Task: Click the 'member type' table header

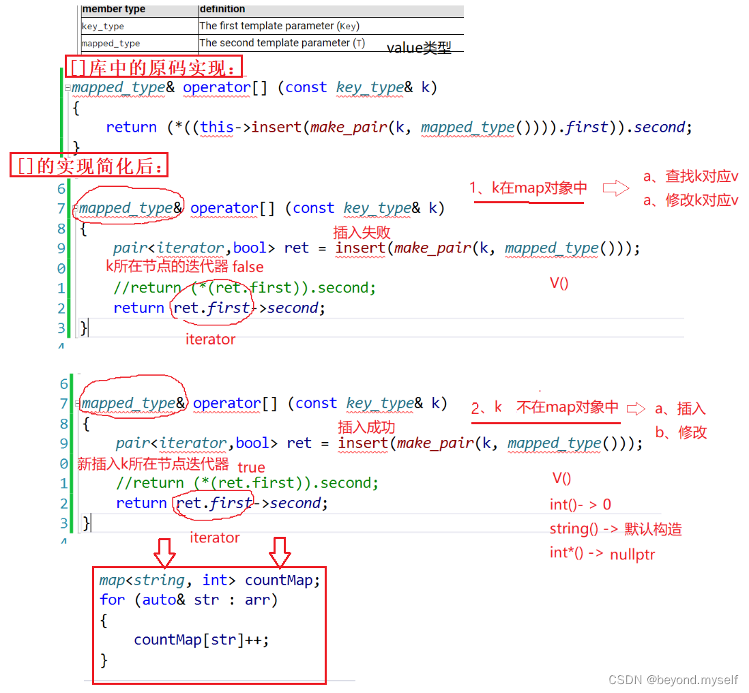Action: coord(114,9)
